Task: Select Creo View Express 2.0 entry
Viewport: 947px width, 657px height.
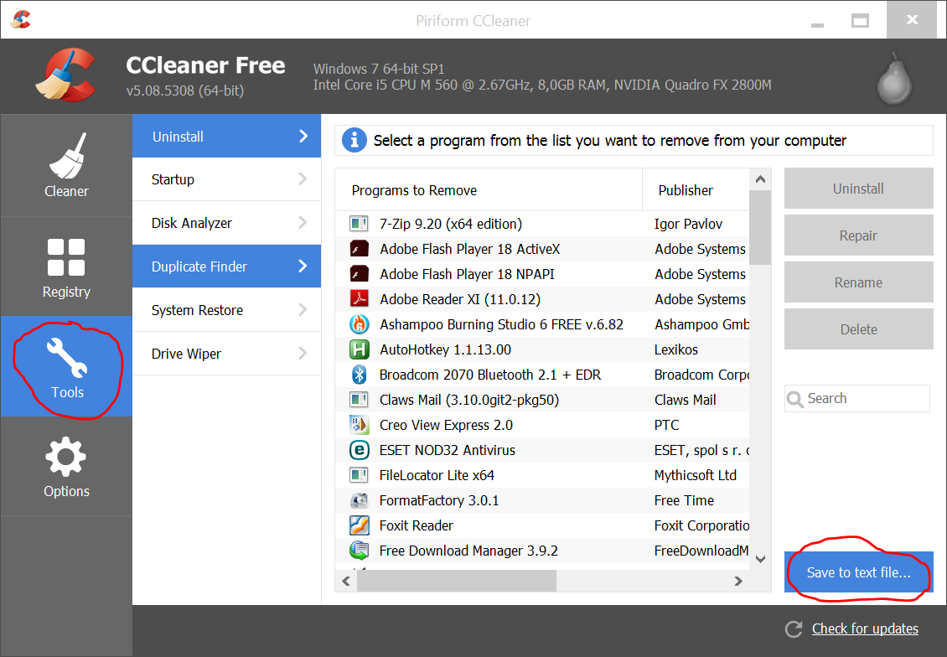Action: tap(542, 425)
